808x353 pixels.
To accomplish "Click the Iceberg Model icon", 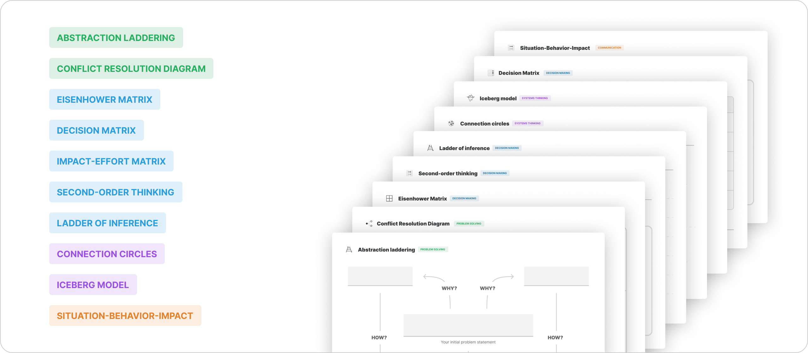I will pos(470,98).
